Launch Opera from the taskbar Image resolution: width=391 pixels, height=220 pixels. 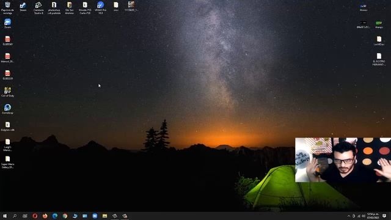click(35, 216)
